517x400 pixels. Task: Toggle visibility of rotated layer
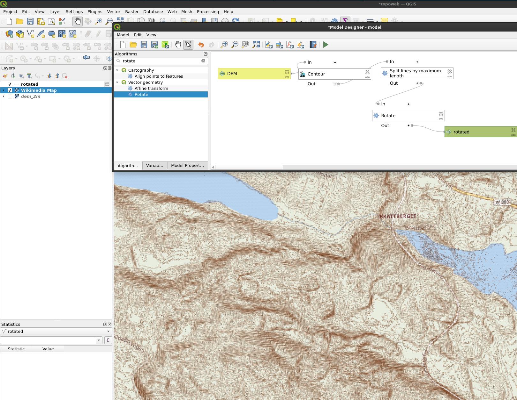pyautogui.click(x=10, y=84)
